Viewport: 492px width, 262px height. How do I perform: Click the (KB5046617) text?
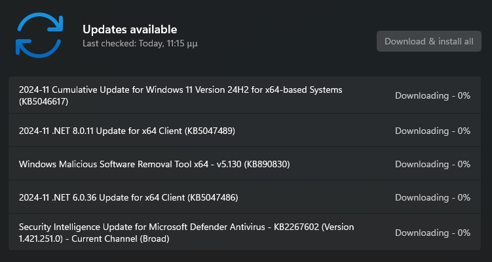click(x=44, y=102)
